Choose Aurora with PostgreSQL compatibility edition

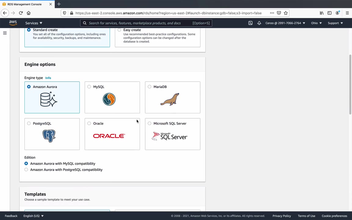26,170
